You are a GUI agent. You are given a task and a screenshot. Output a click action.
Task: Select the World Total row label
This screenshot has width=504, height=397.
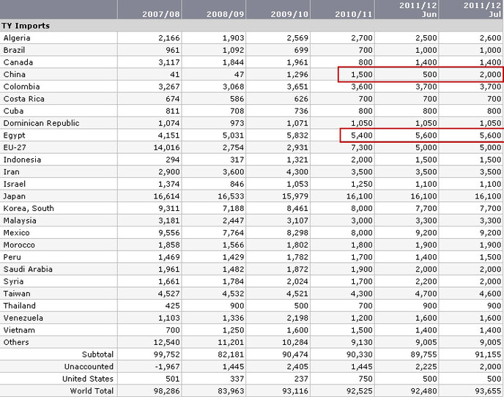pyautogui.click(x=92, y=391)
